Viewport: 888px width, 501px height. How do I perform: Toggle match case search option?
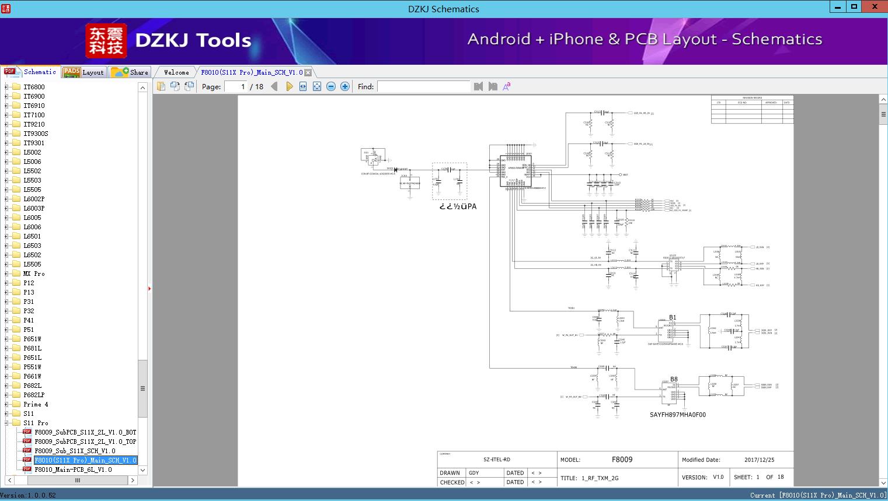(x=507, y=86)
